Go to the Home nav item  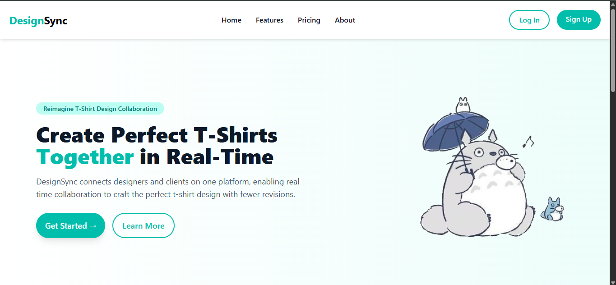232,20
